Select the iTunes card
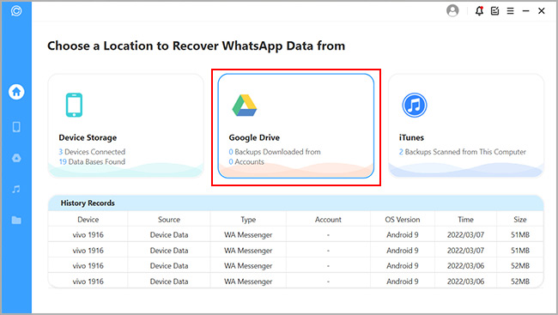The height and width of the screenshot is (315, 558). (x=466, y=125)
